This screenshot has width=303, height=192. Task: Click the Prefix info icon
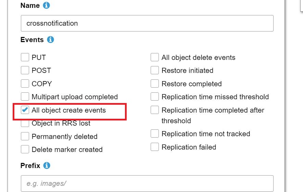pyautogui.click(x=47, y=166)
